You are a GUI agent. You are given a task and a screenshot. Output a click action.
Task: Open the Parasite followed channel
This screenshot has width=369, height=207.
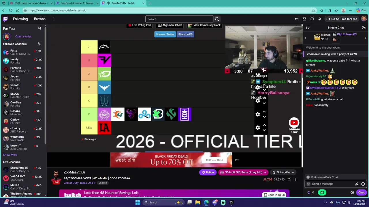(x=23, y=70)
